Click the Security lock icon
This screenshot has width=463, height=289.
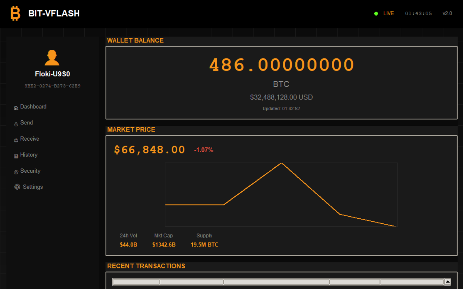click(x=16, y=172)
